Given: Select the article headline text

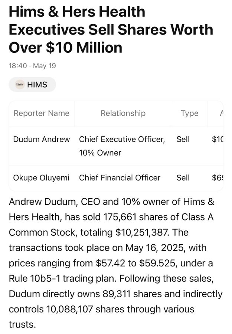Looking at the screenshot, I should click(111, 29).
